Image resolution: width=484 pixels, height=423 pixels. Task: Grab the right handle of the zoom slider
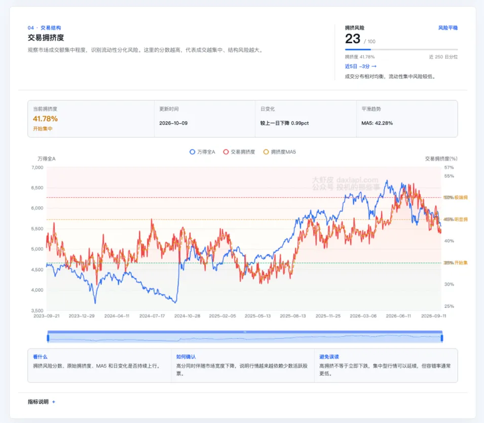[x=442, y=338]
